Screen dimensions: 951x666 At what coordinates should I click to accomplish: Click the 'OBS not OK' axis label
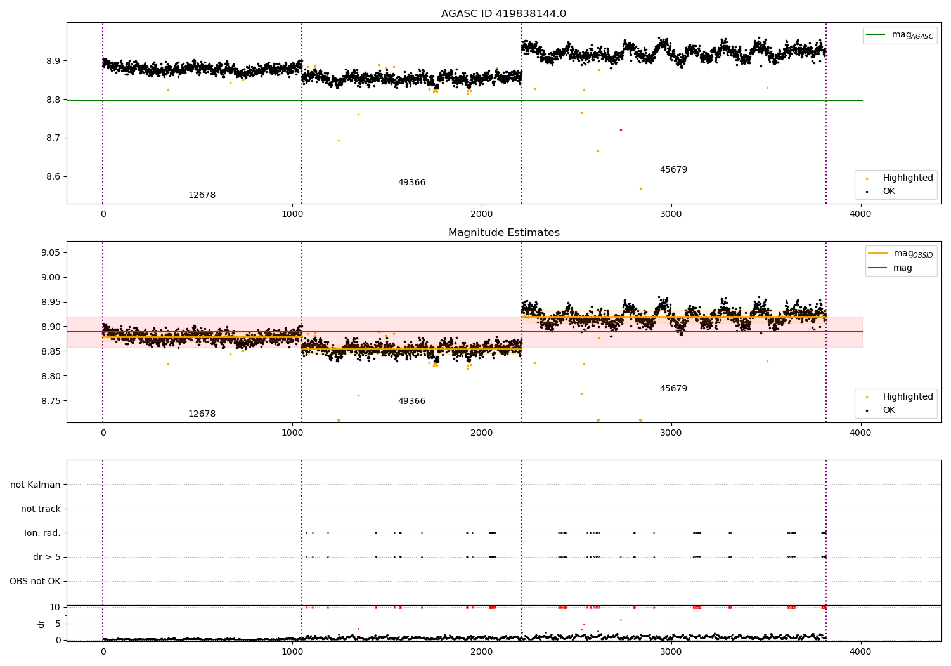[36, 582]
